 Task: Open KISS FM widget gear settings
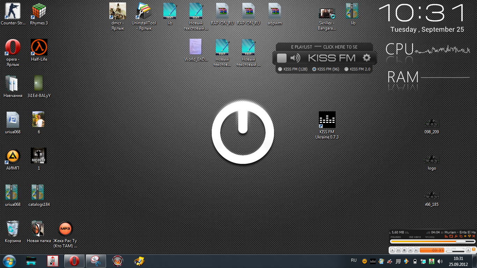tap(366, 58)
